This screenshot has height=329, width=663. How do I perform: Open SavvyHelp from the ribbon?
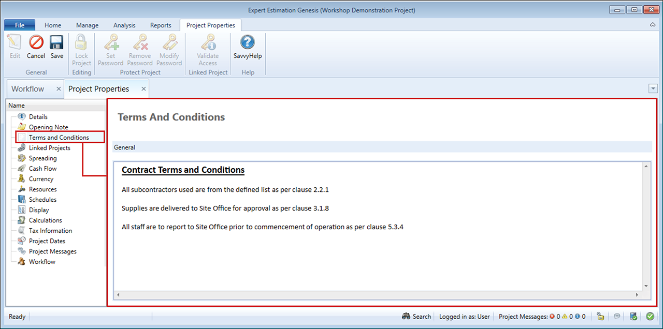[248, 47]
